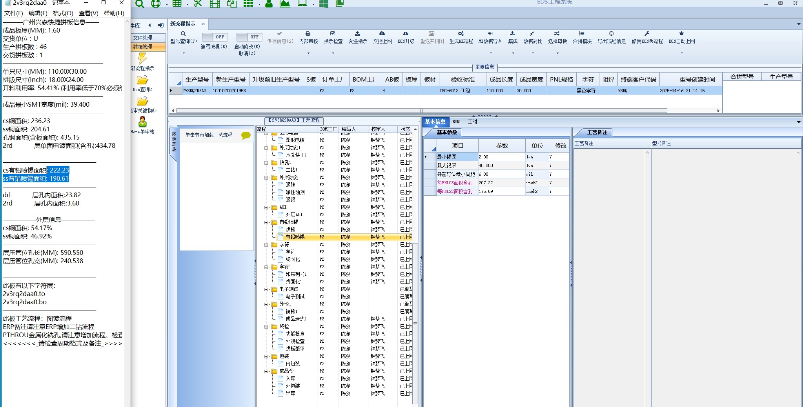The width and height of the screenshot is (803, 407).
Task: Switch to the 工时 tab
Action: tap(472, 122)
